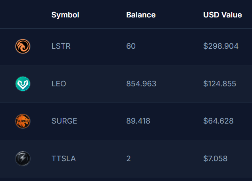The image size is (252, 181).
Task: Click the LSTR balance value 60
Action: tap(131, 46)
